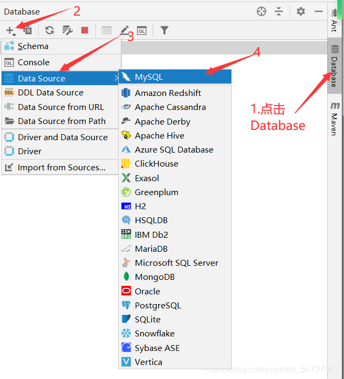Viewport: 344px width, 379px height.
Task: Select MySQL data source
Action: point(175,77)
